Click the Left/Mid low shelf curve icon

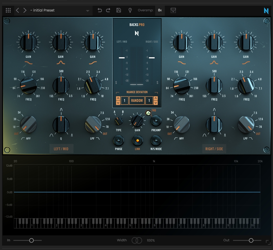tap(29, 63)
